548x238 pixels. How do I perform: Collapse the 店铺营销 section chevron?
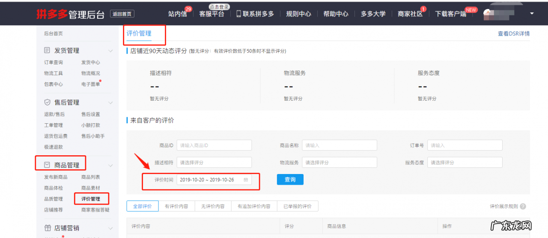pyautogui.click(x=110, y=228)
